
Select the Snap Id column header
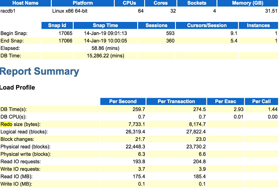(57, 25)
